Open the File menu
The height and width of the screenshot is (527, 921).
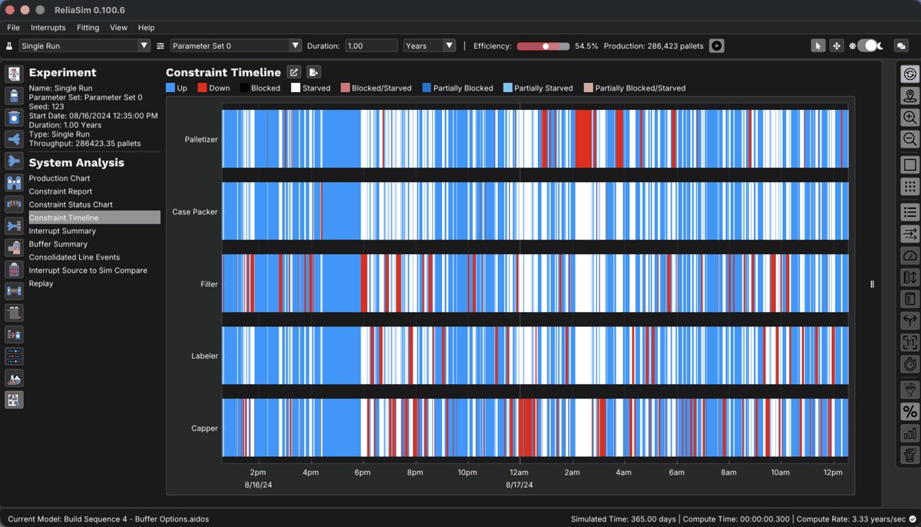(x=13, y=28)
